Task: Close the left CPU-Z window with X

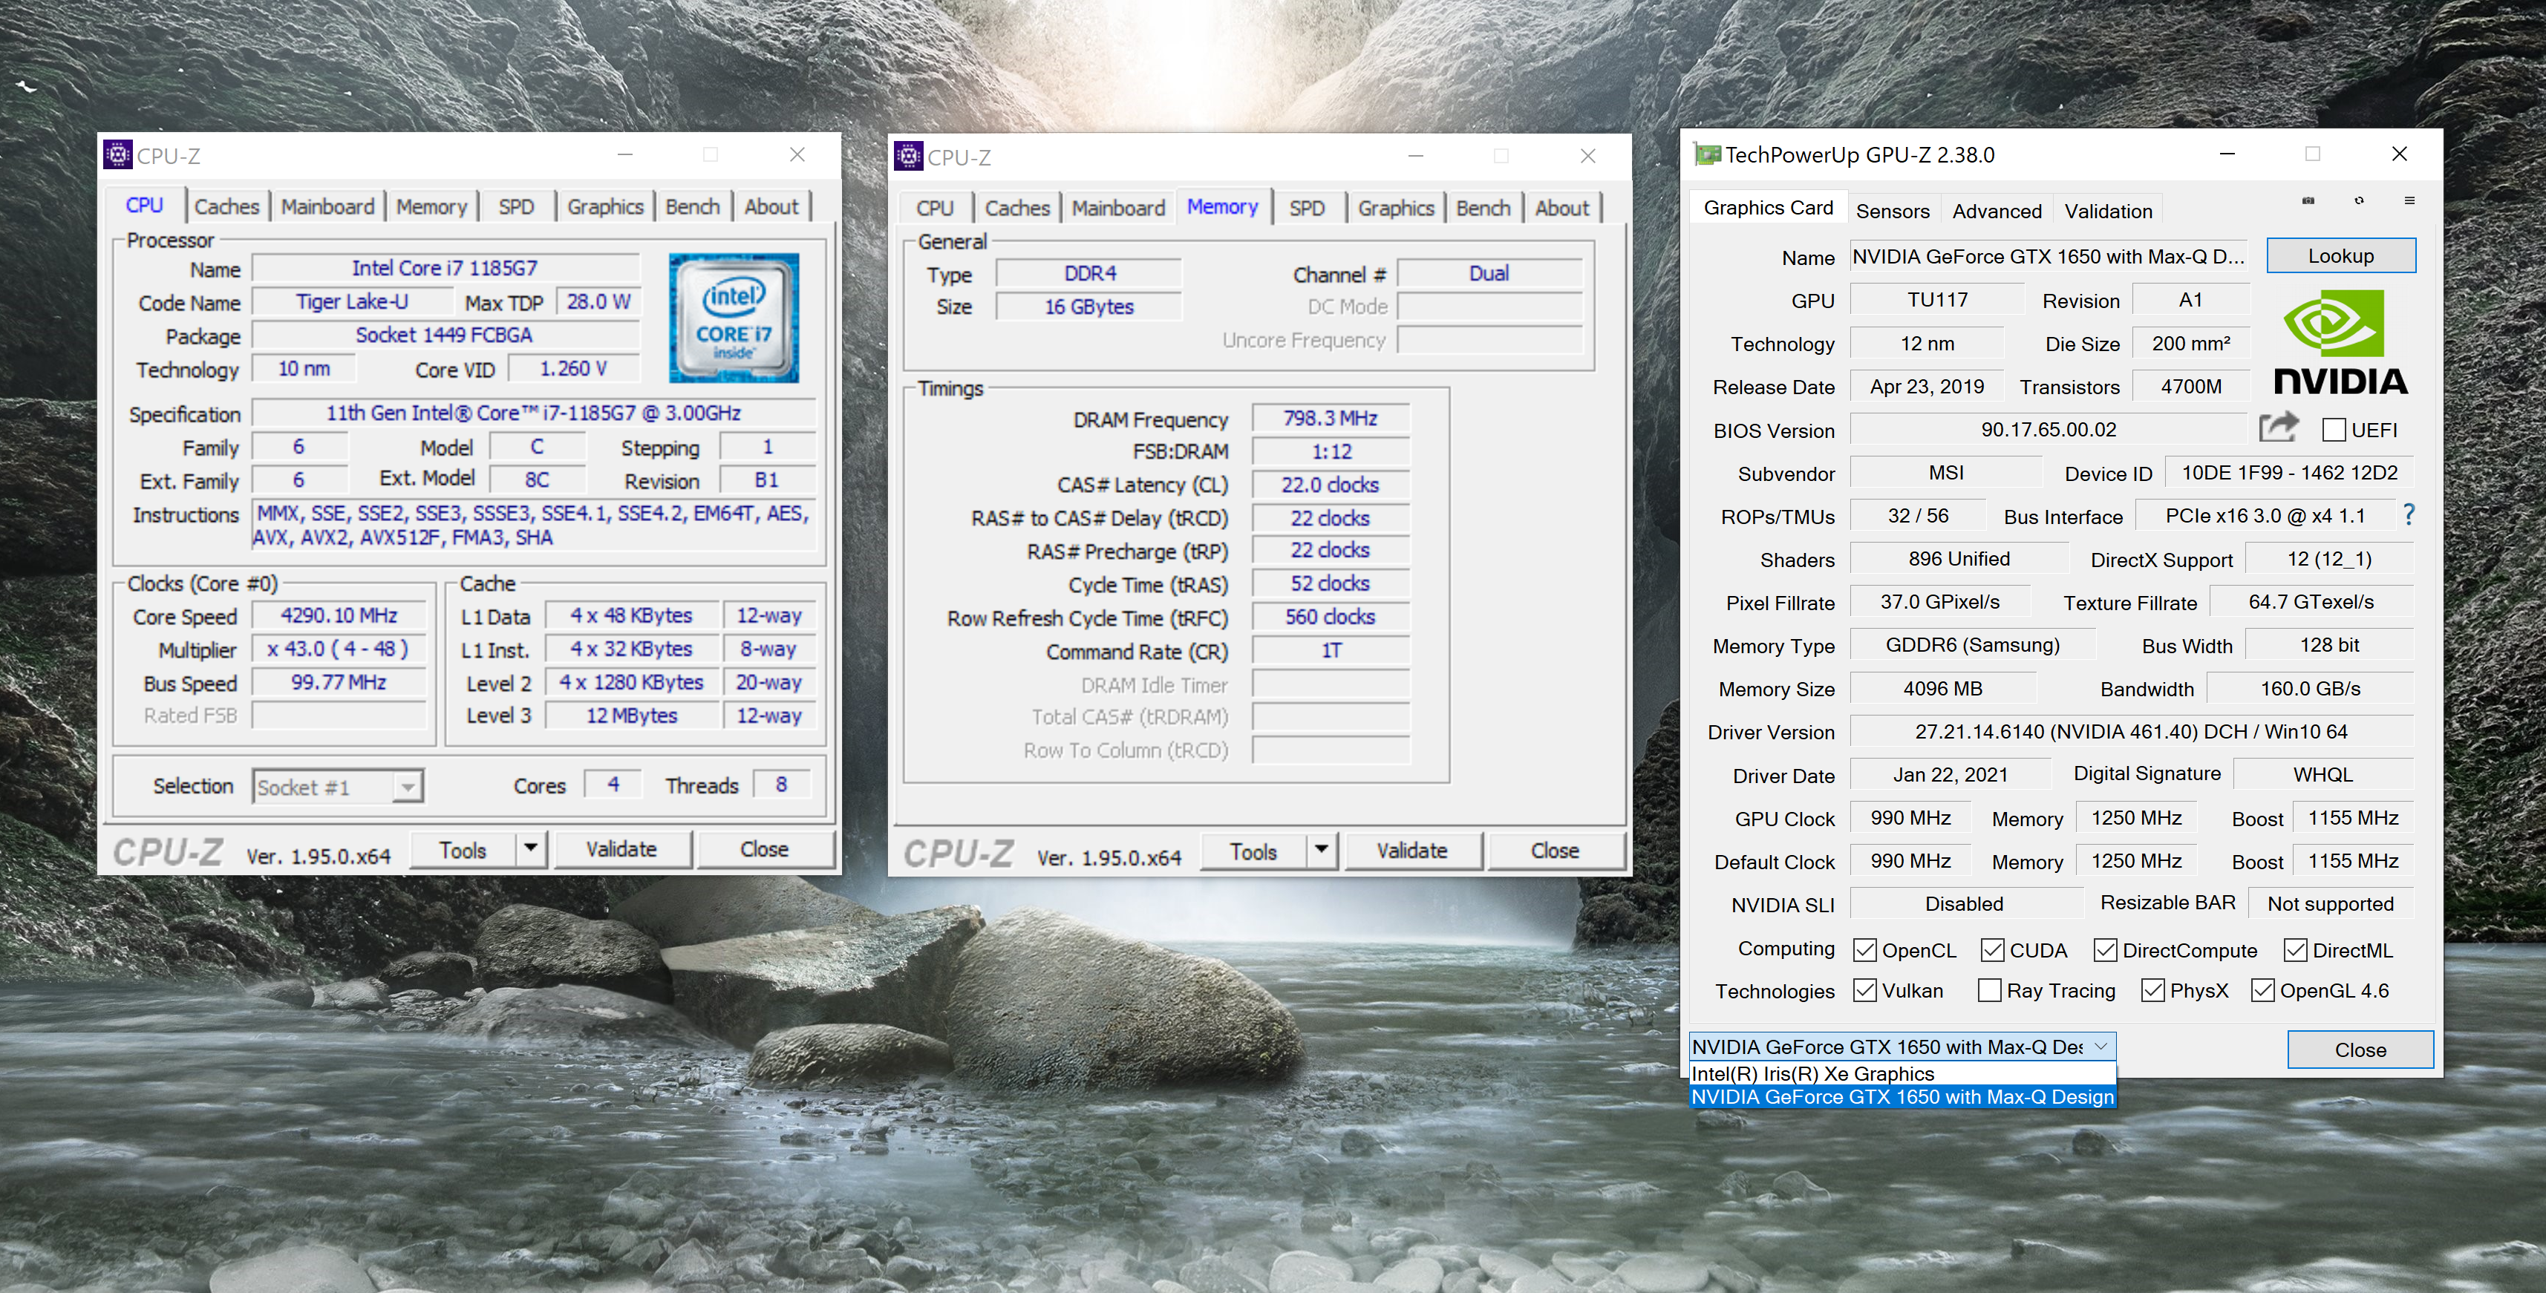Action: 797,154
